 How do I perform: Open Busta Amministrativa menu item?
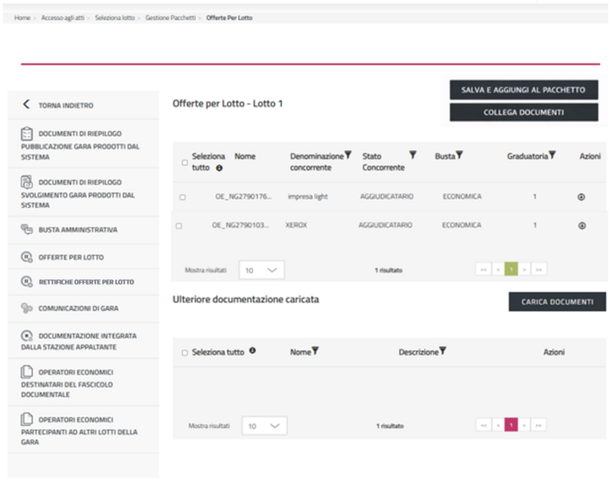[x=84, y=230]
